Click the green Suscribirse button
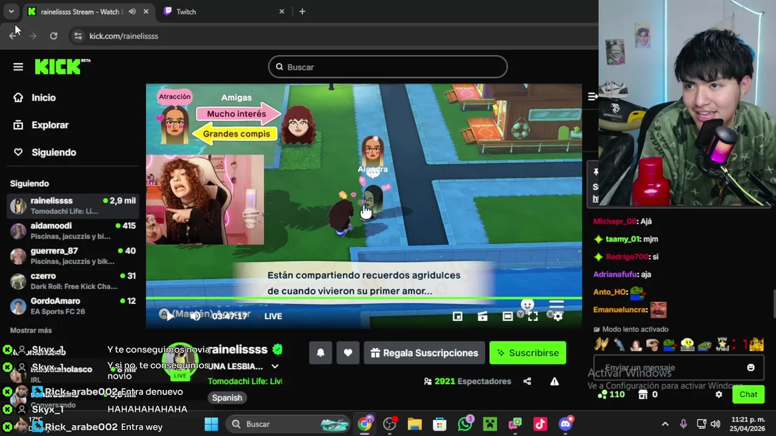The height and width of the screenshot is (436, 776). point(528,353)
